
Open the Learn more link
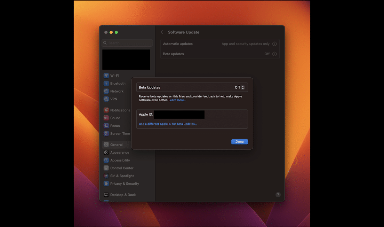coord(177,100)
